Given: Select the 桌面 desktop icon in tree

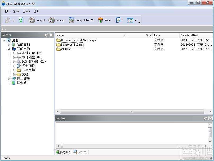Looking at the screenshot, I should [8, 40].
